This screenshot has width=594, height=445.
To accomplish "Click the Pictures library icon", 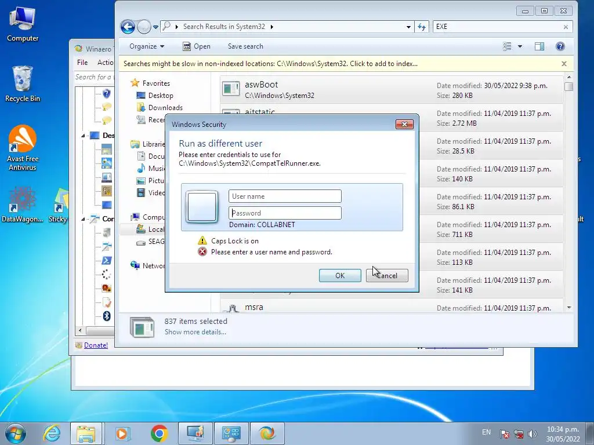I will pos(141,181).
